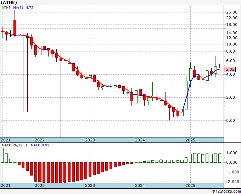Click 2024 on the price chart timeline
Screen dimensions: 241x194
[140, 140]
